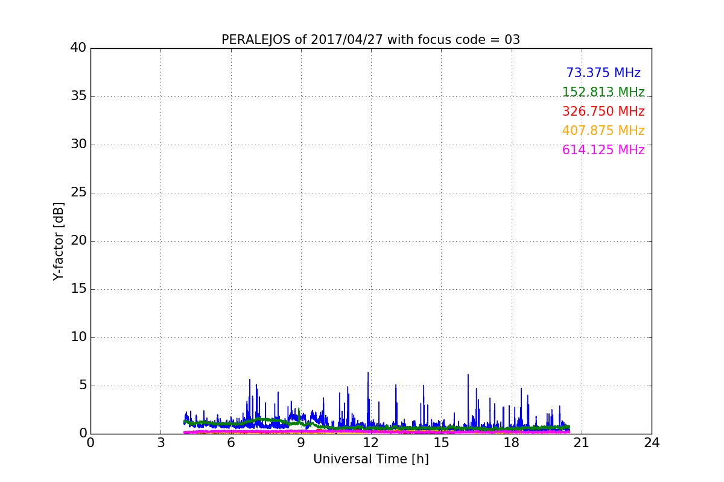Click the y-axis tick label 15
This screenshot has width=724, height=482.
(78, 289)
